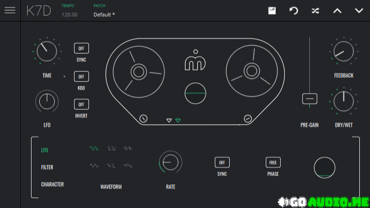Toggle the KBD off button
Screen dimensions: 370x208
click(x=82, y=76)
